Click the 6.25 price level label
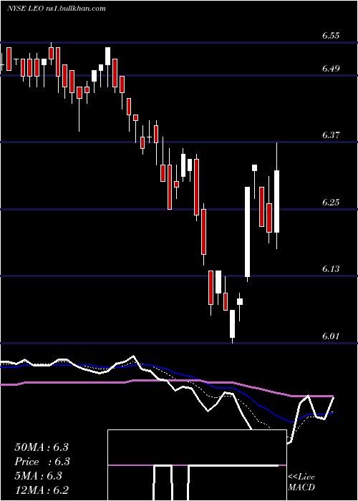The height and width of the screenshot is (501, 358). coord(331,203)
